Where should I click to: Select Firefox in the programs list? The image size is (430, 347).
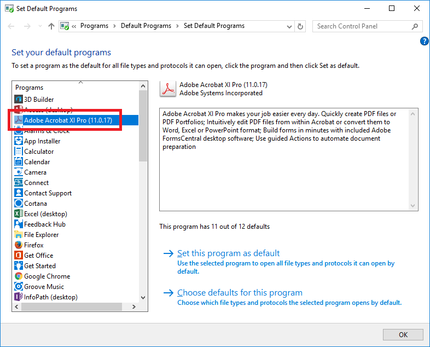(34, 245)
